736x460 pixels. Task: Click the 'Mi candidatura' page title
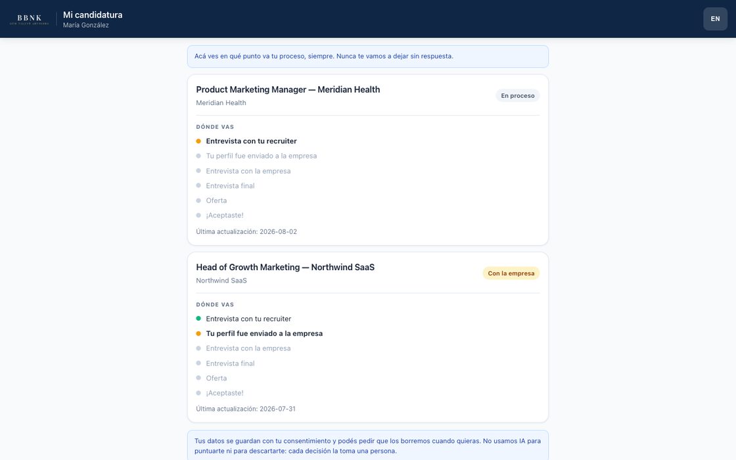[x=93, y=14]
